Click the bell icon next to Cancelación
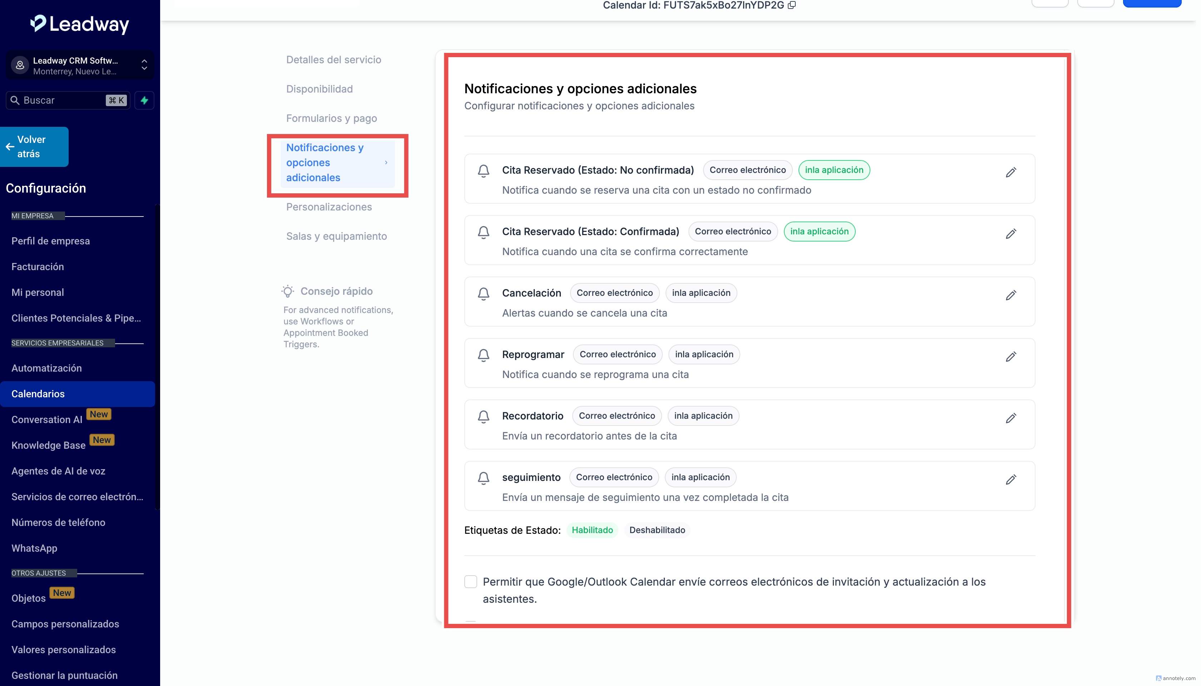This screenshot has width=1201, height=686. [x=483, y=294]
